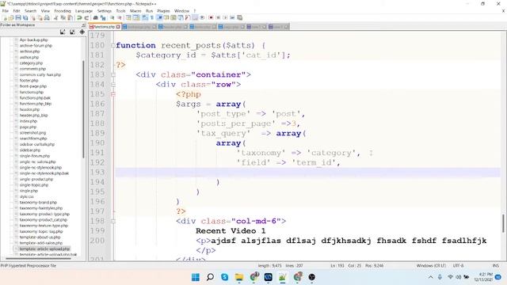This screenshot has width=507, height=285.
Task: Click the empty highlighted line 193
Action: coord(307,173)
